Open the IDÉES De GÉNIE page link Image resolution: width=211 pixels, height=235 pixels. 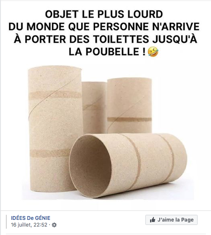[x=31, y=218]
